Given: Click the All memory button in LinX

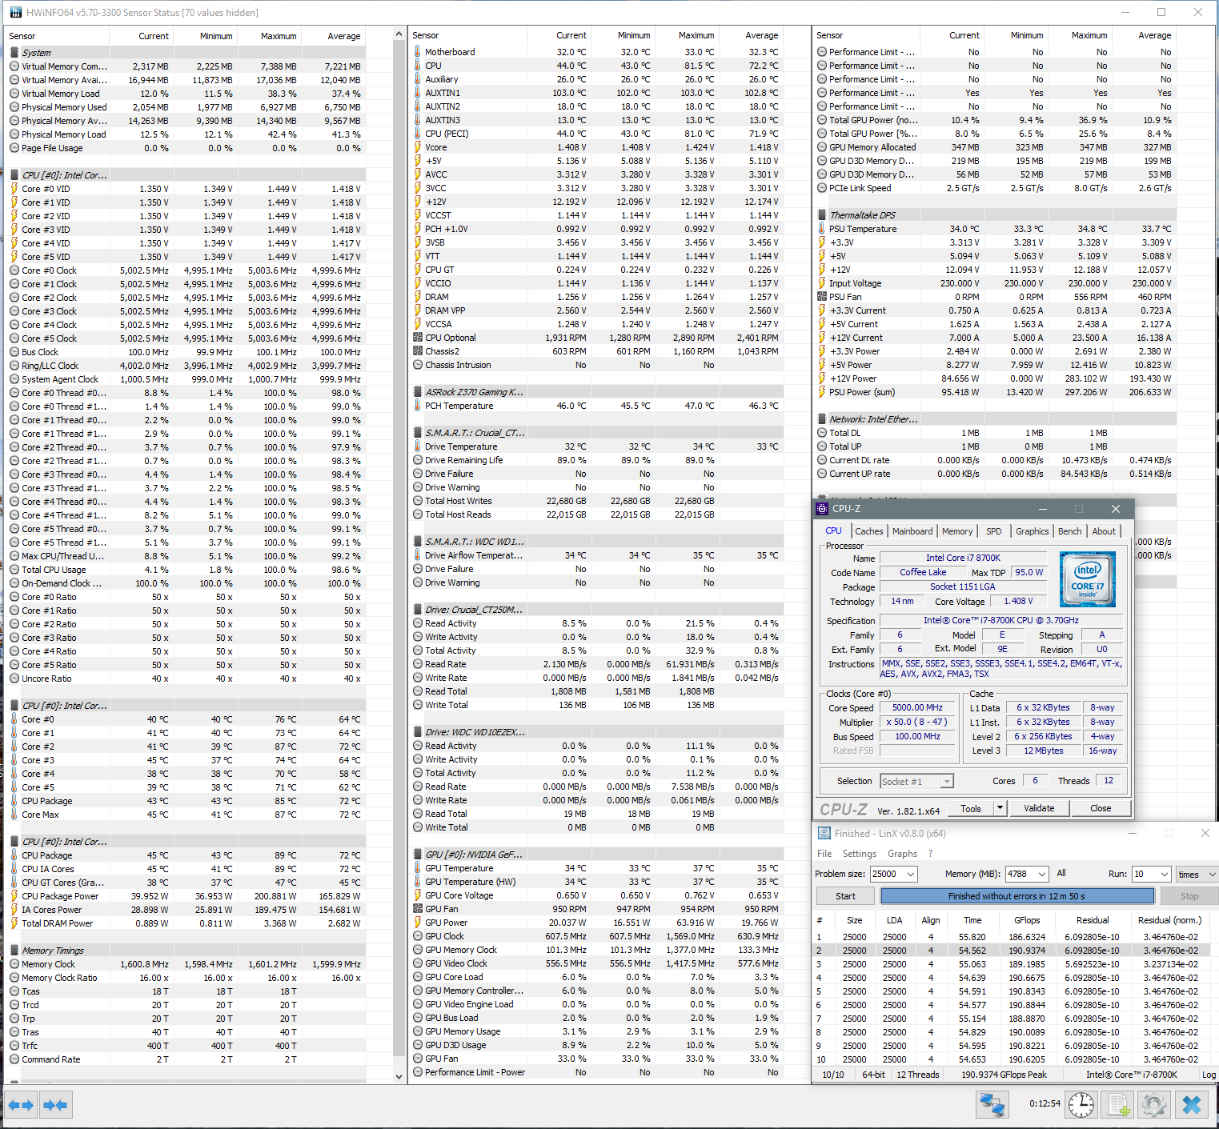Looking at the screenshot, I should [x=1061, y=874].
